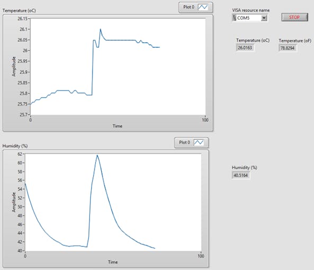
Task: Click the 100 end label on temperature X axis
Action: click(205, 120)
